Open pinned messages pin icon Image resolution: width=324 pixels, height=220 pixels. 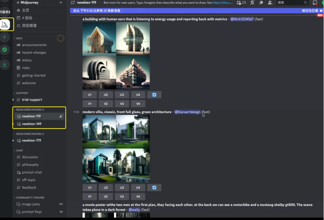(261, 2)
